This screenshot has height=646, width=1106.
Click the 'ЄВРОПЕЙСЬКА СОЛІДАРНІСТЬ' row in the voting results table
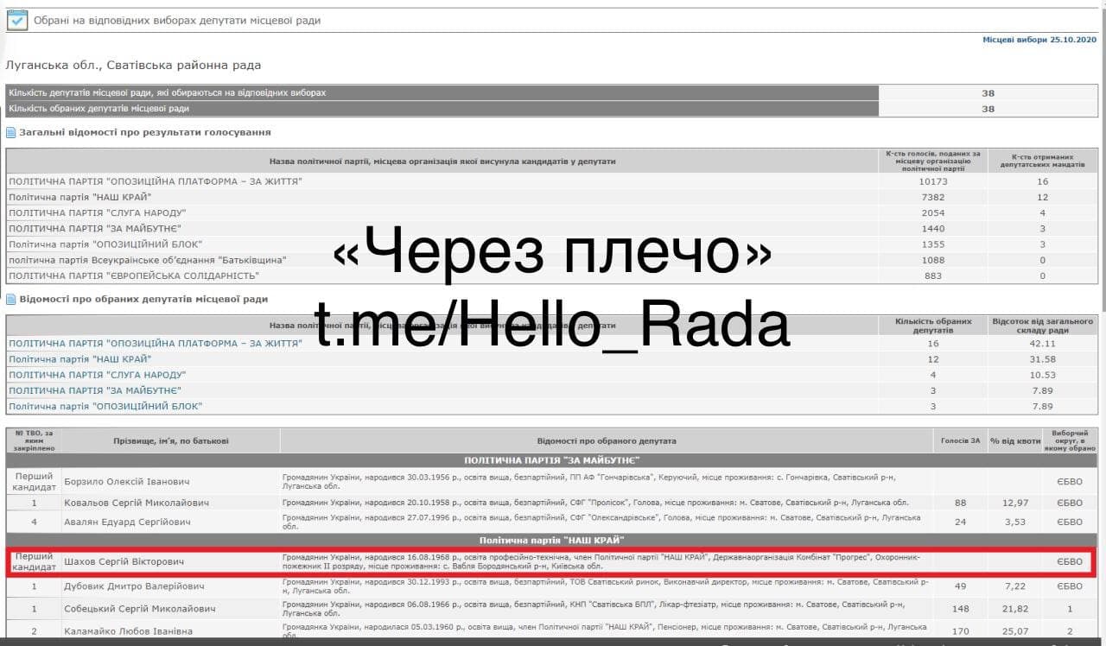[134, 276]
